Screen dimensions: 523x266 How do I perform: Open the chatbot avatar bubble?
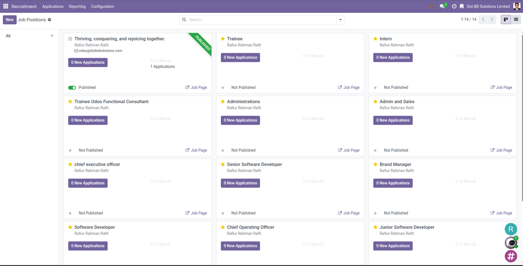point(511,243)
